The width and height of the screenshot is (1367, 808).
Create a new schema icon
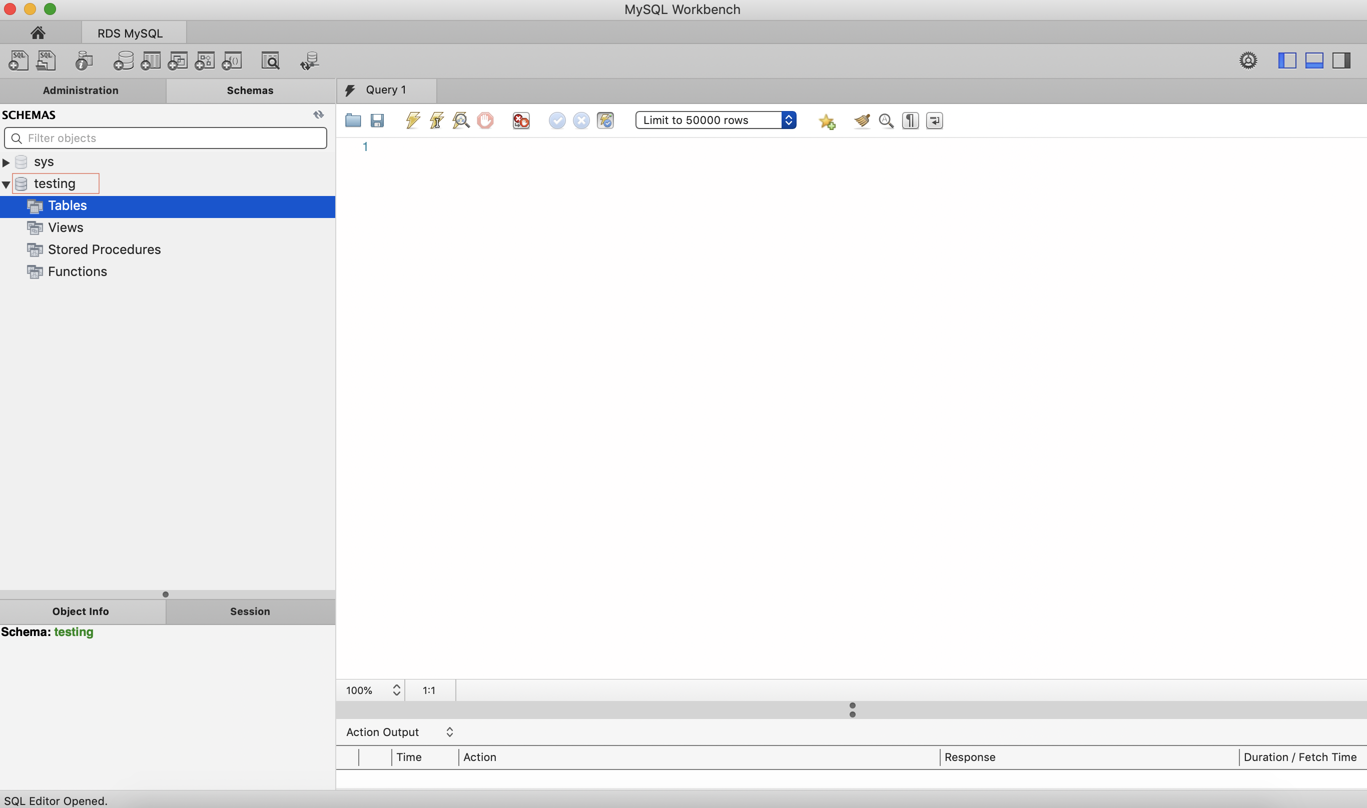tap(123, 60)
